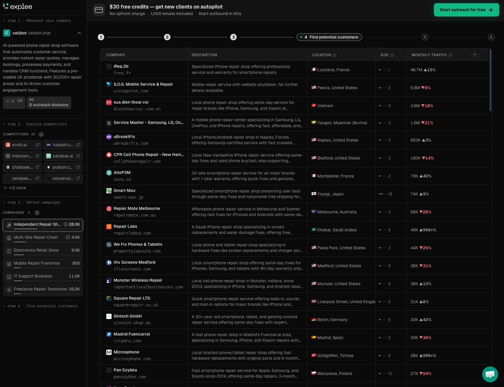This screenshot has height=387, width=504.
Task: Click step 1 Research your company
Action: pyautogui.click(x=37, y=21)
